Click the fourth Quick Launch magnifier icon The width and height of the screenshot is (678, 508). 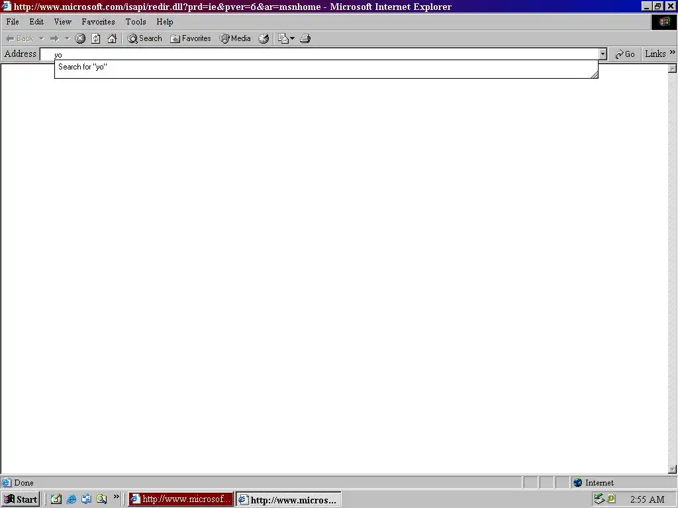pos(101,499)
